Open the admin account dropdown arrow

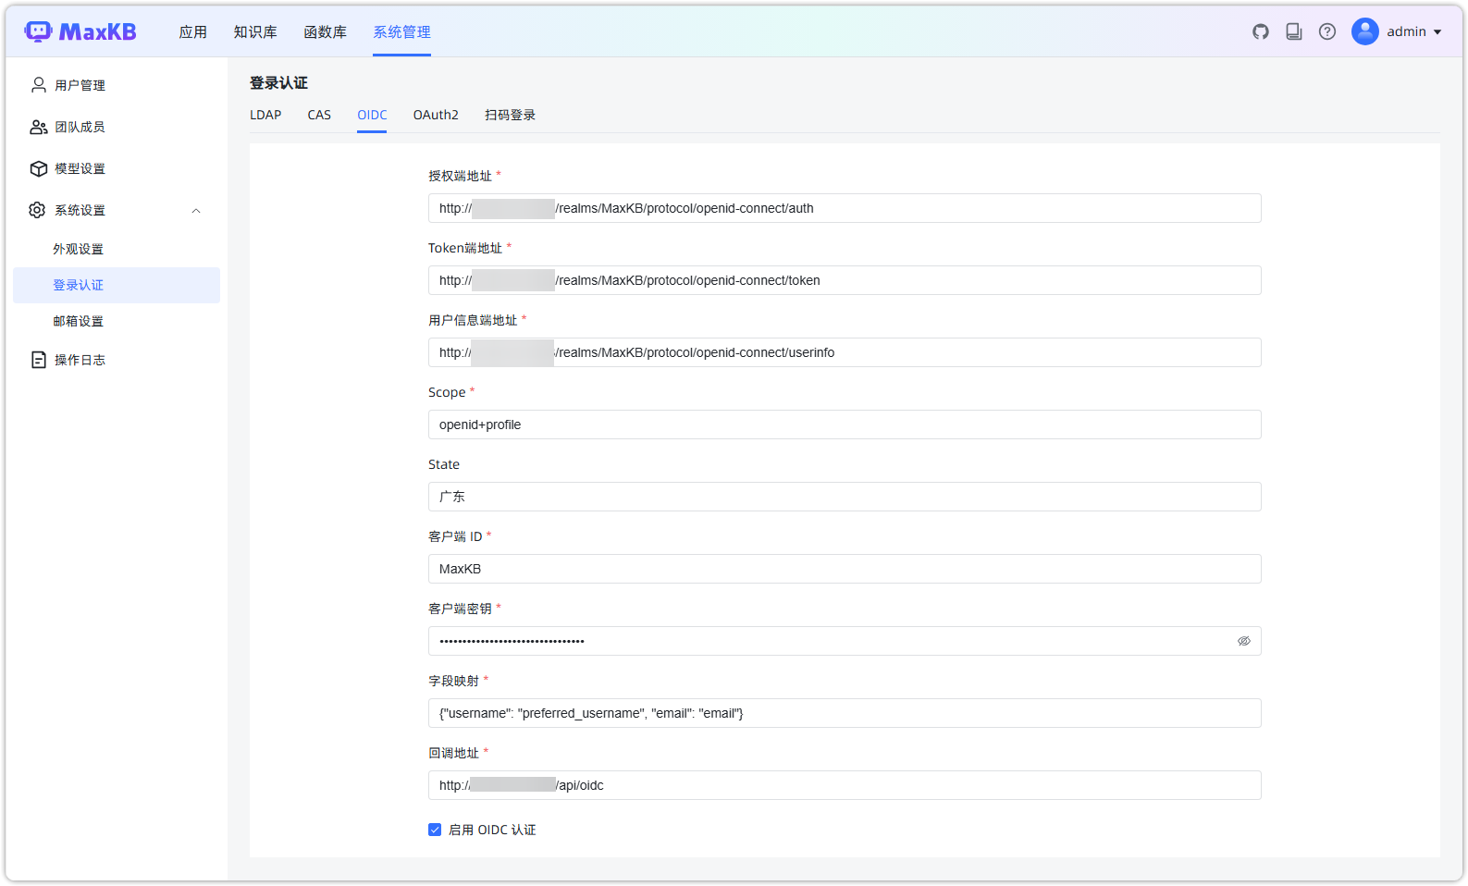coord(1437,32)
